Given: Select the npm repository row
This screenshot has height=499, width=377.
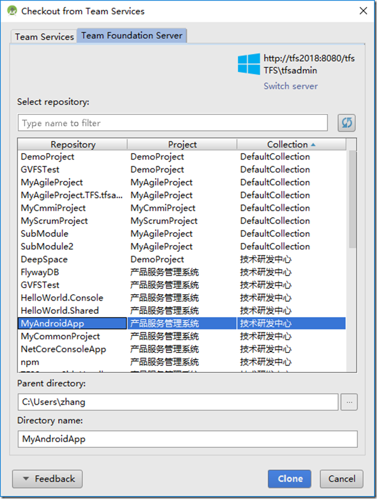Looking at the screenshot, I should [182, 362].
